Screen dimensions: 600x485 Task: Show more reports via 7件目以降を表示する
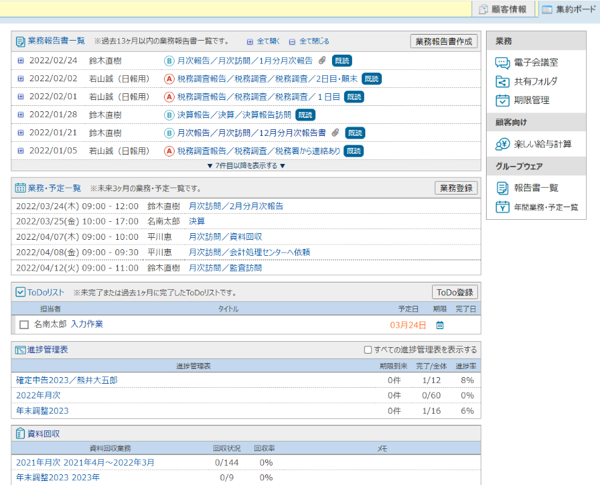[x=246, y=166]
